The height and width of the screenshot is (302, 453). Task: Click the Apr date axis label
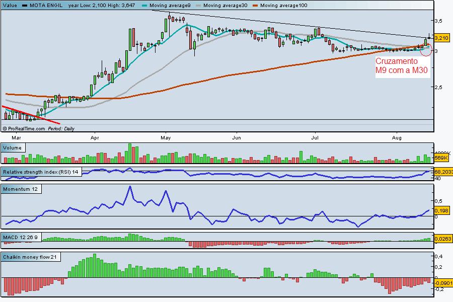coord(95,138)
